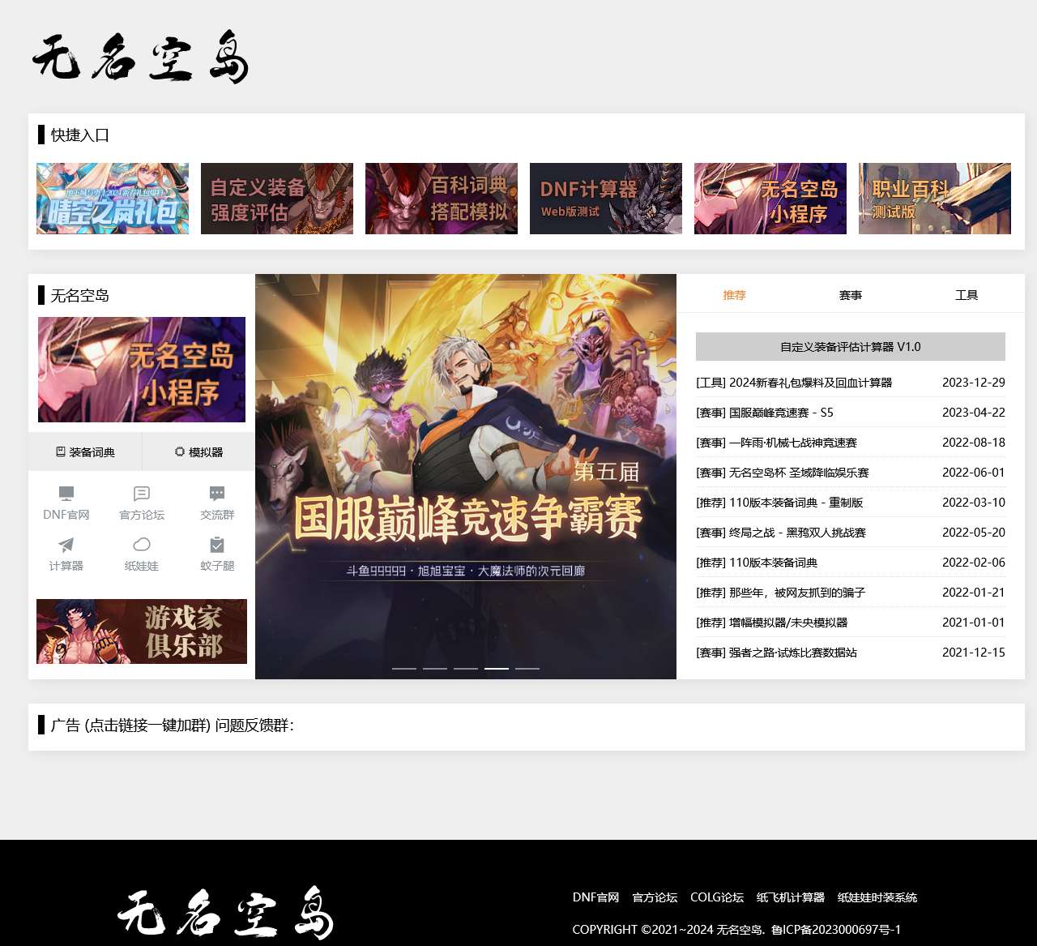Click the fourth carousel indicator dot
This screenshot has height=946, width=1037.
click(497, 669)
